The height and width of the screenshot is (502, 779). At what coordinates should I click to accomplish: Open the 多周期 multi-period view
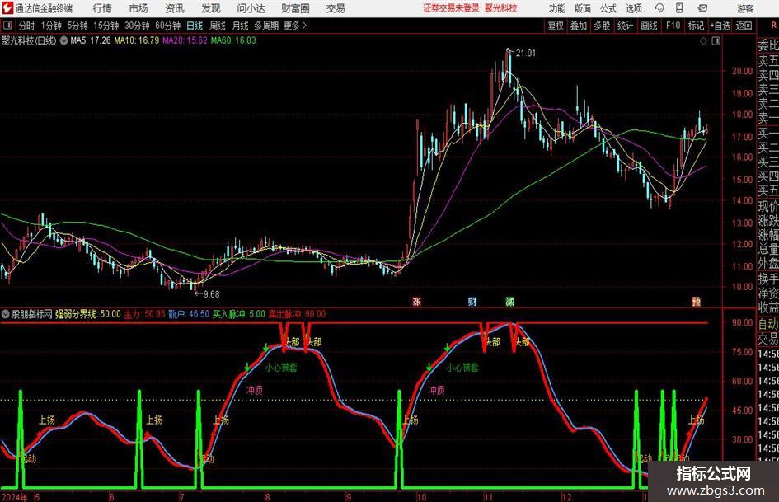[x=266, y=26]
